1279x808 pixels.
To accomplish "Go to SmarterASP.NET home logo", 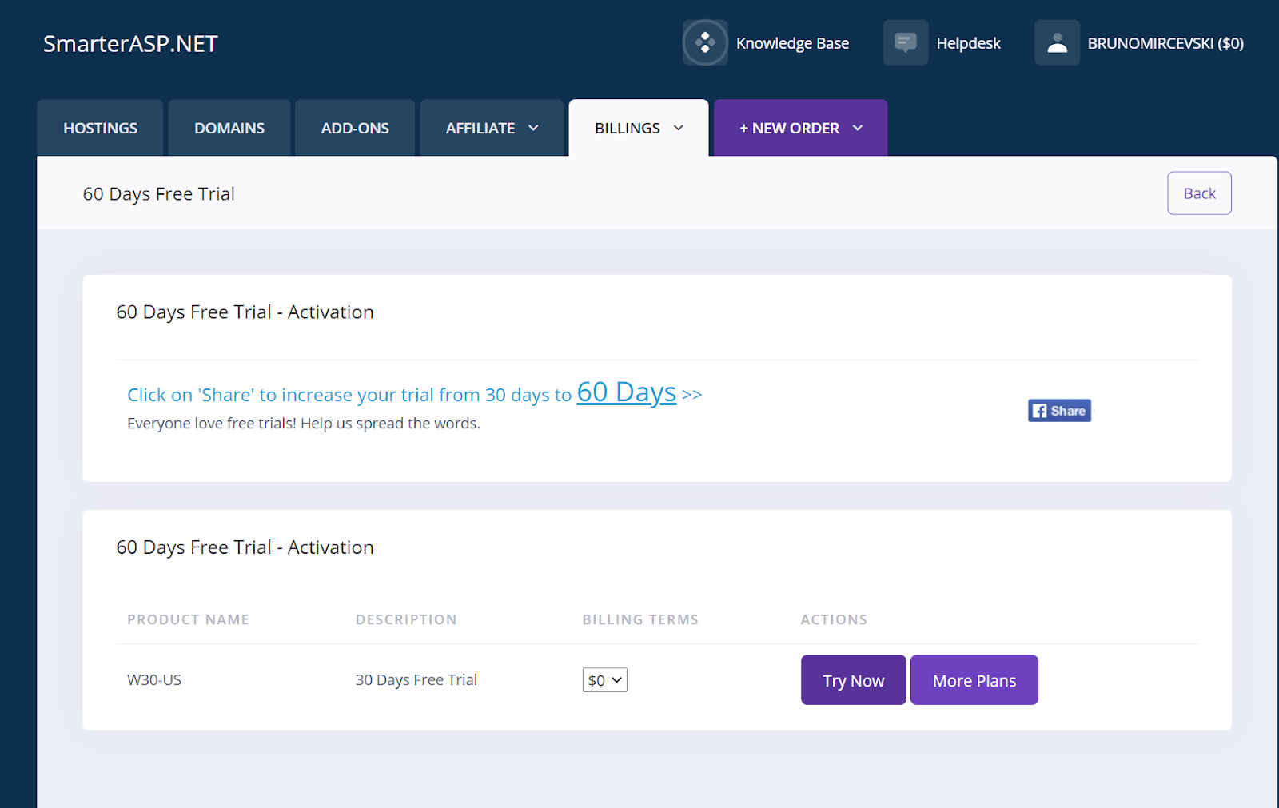I will pyautogui.click(x=130, y=44).
